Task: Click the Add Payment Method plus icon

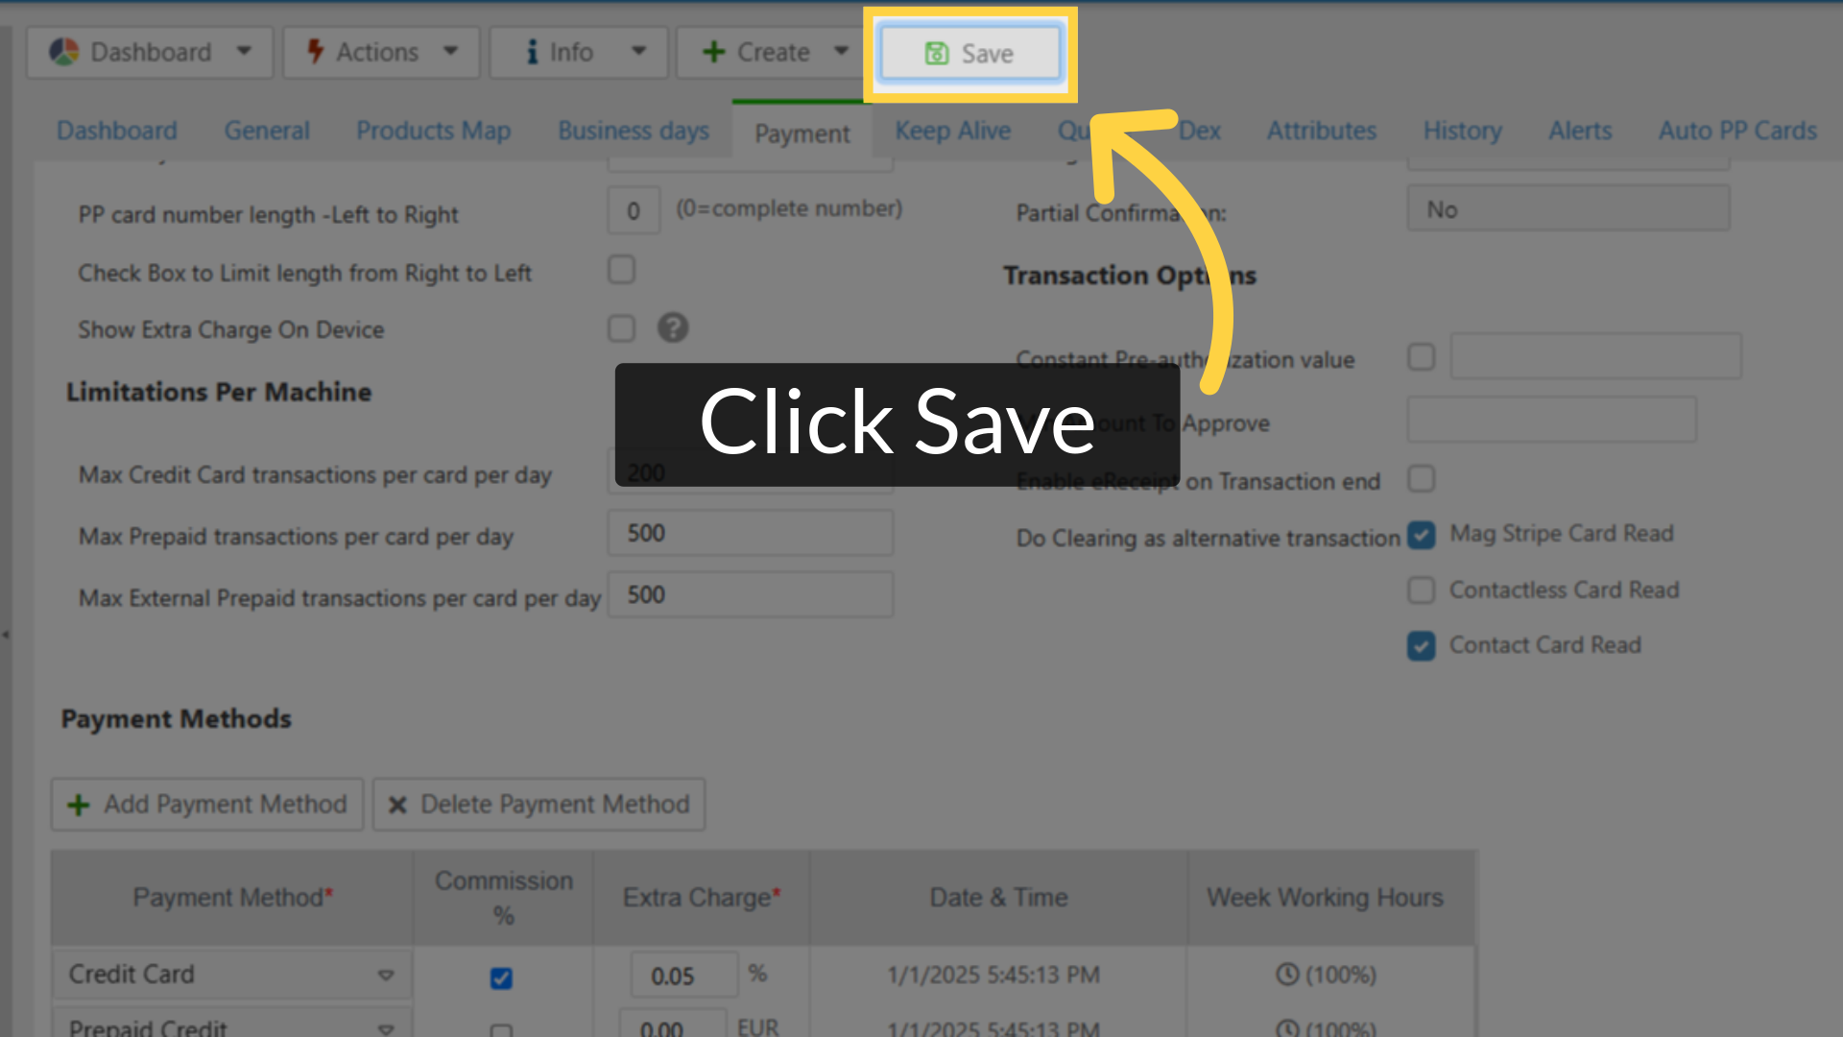Action: coord(79,805)
